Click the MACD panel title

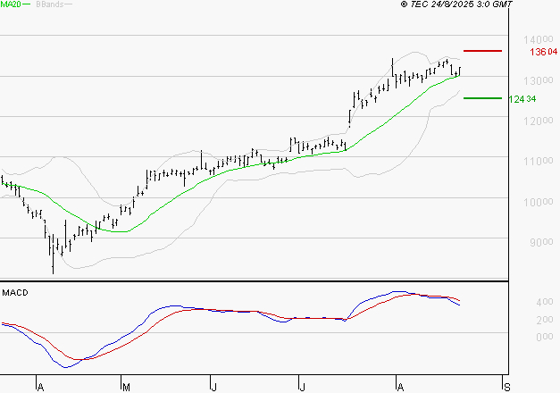(15, 293)
